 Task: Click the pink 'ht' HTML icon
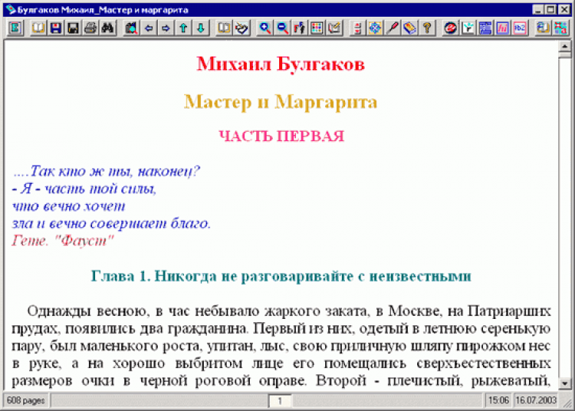click(502, 28)
